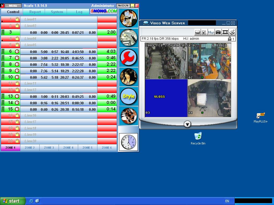Select the ZONE 1 tab
This screenshot has height=205, width=274.
[10, 148]
